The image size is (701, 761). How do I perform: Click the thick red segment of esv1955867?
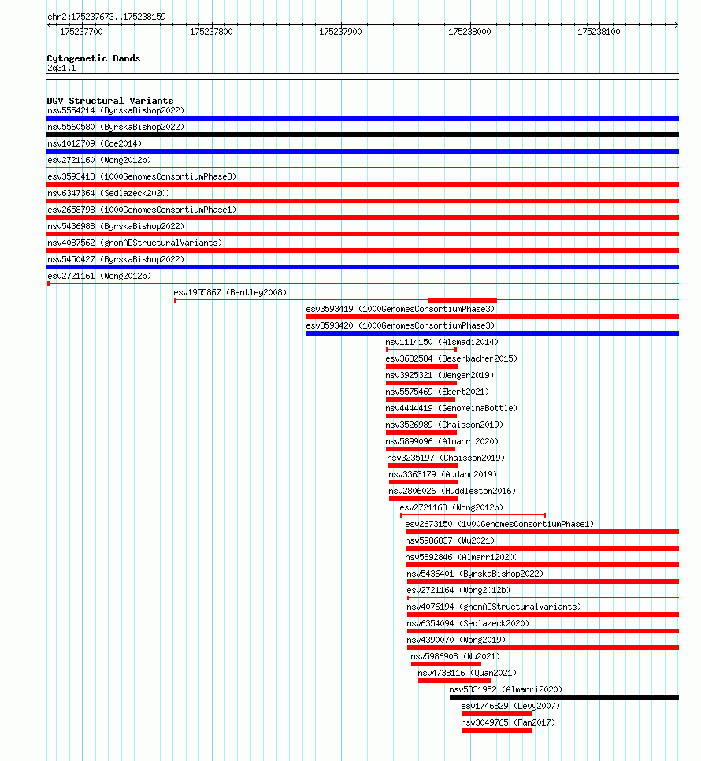pyautogui.click(x=462, y=300)
